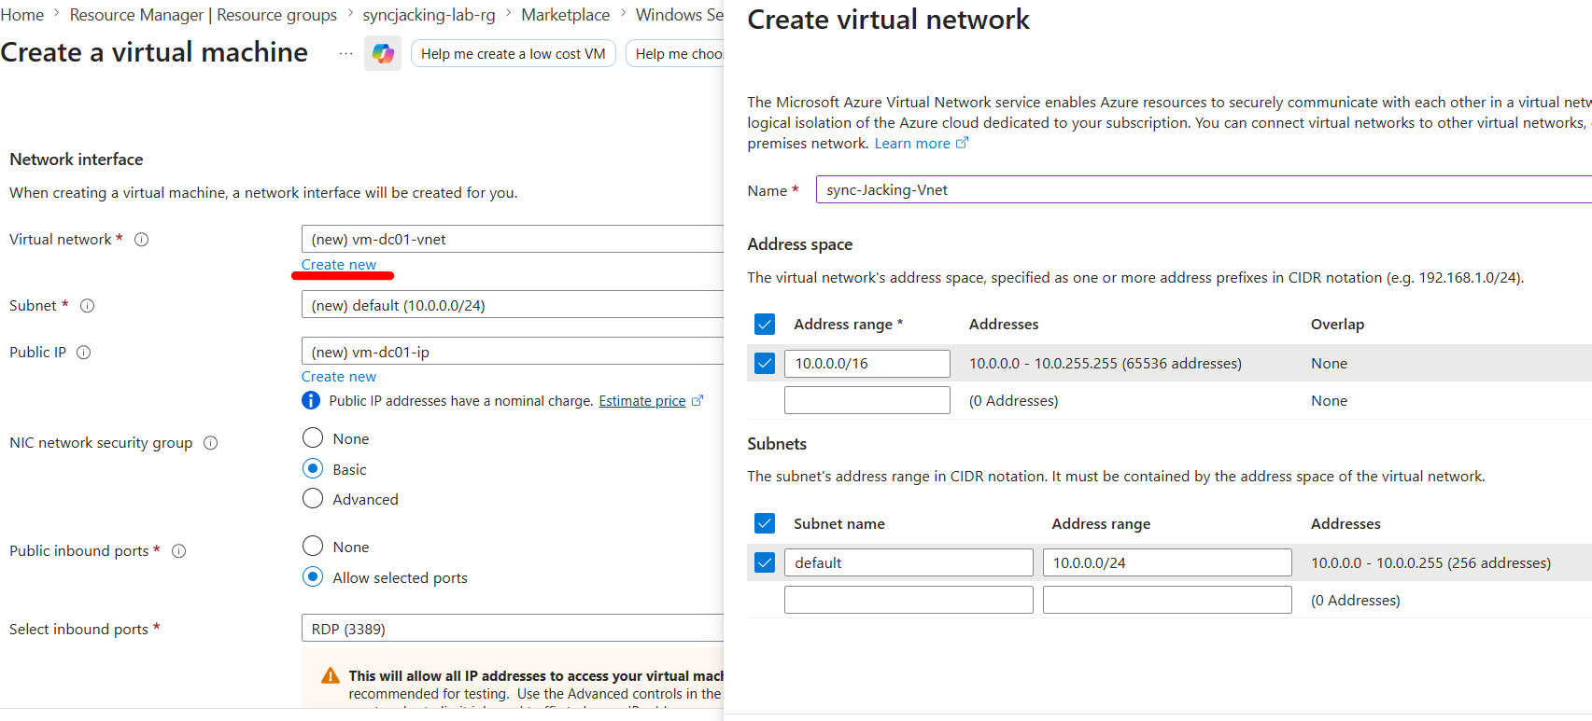The width and height of the screenshot is (1592, 721).
Task: Click Help me create a low cost VM
Action: pos(514,54)
